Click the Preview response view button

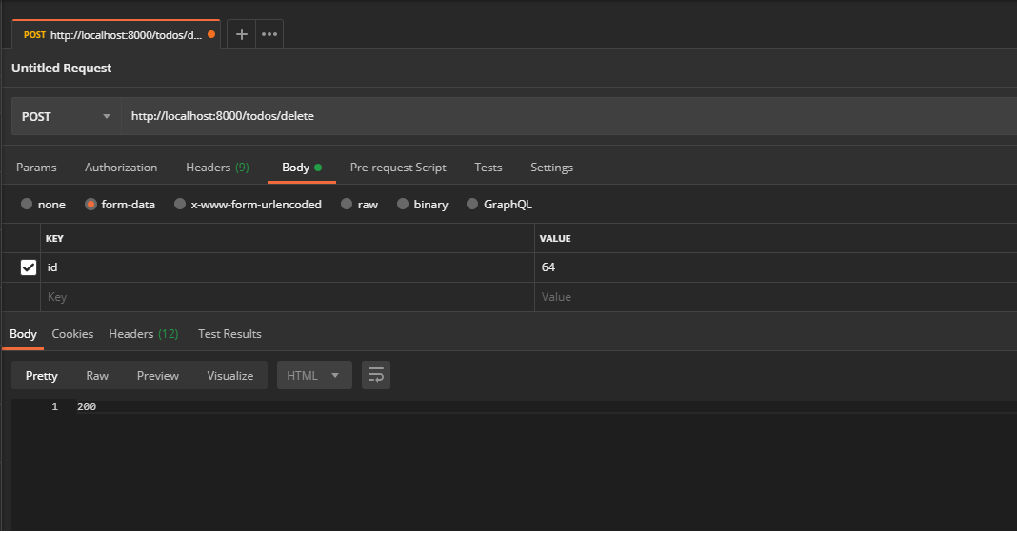(x=158, y=375)
